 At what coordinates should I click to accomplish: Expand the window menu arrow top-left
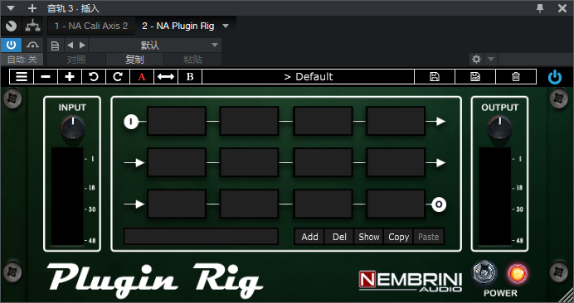(12, 8)
